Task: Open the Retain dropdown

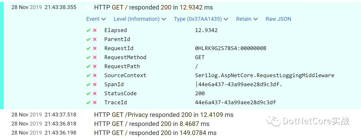Action: point(247,19)
